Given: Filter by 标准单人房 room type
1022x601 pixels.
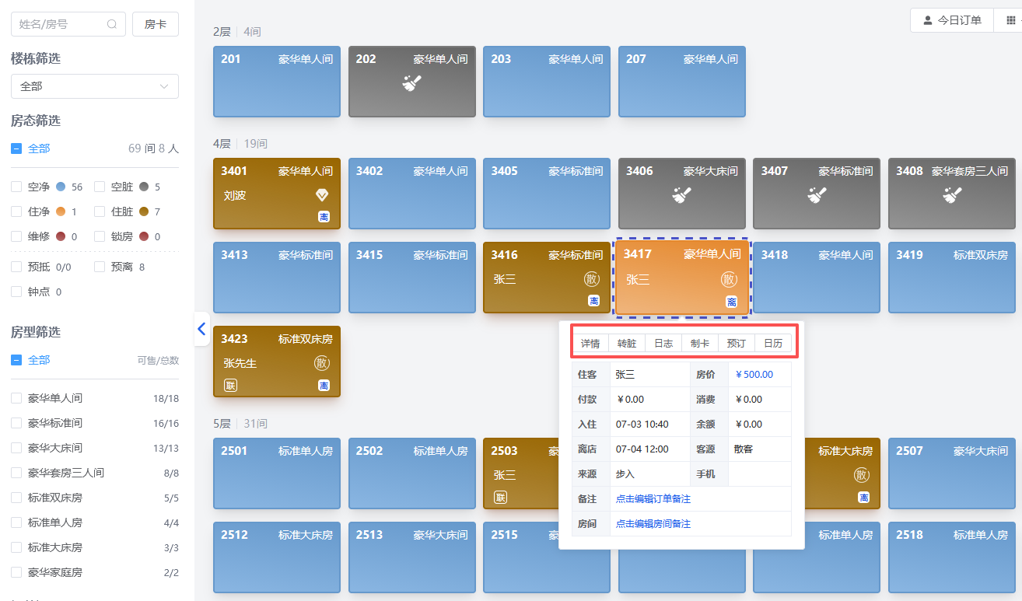Looking at the screenshot, I should click(16, 522).
